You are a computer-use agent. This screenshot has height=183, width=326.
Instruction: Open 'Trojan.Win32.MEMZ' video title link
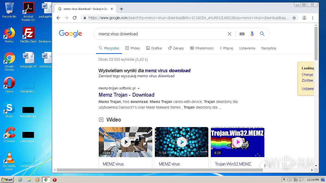[233, 164]
